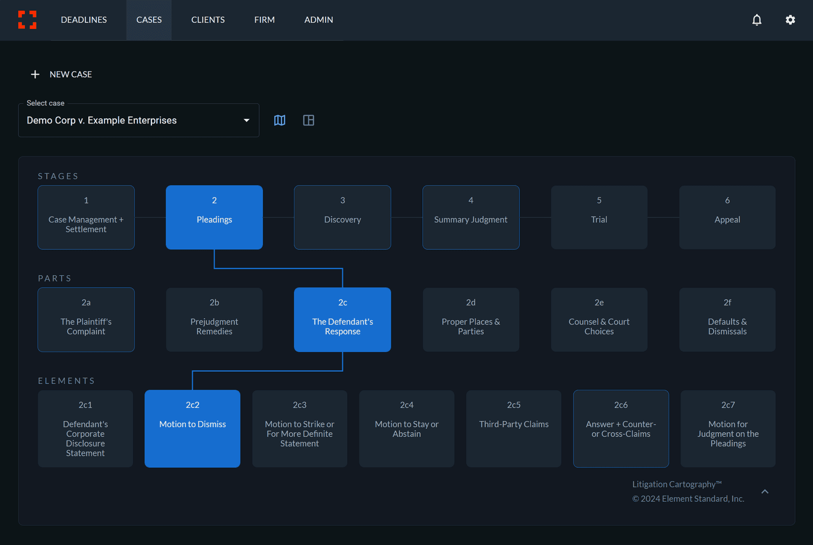Open part 2e Counsel & Court Choices

[599, 320]
